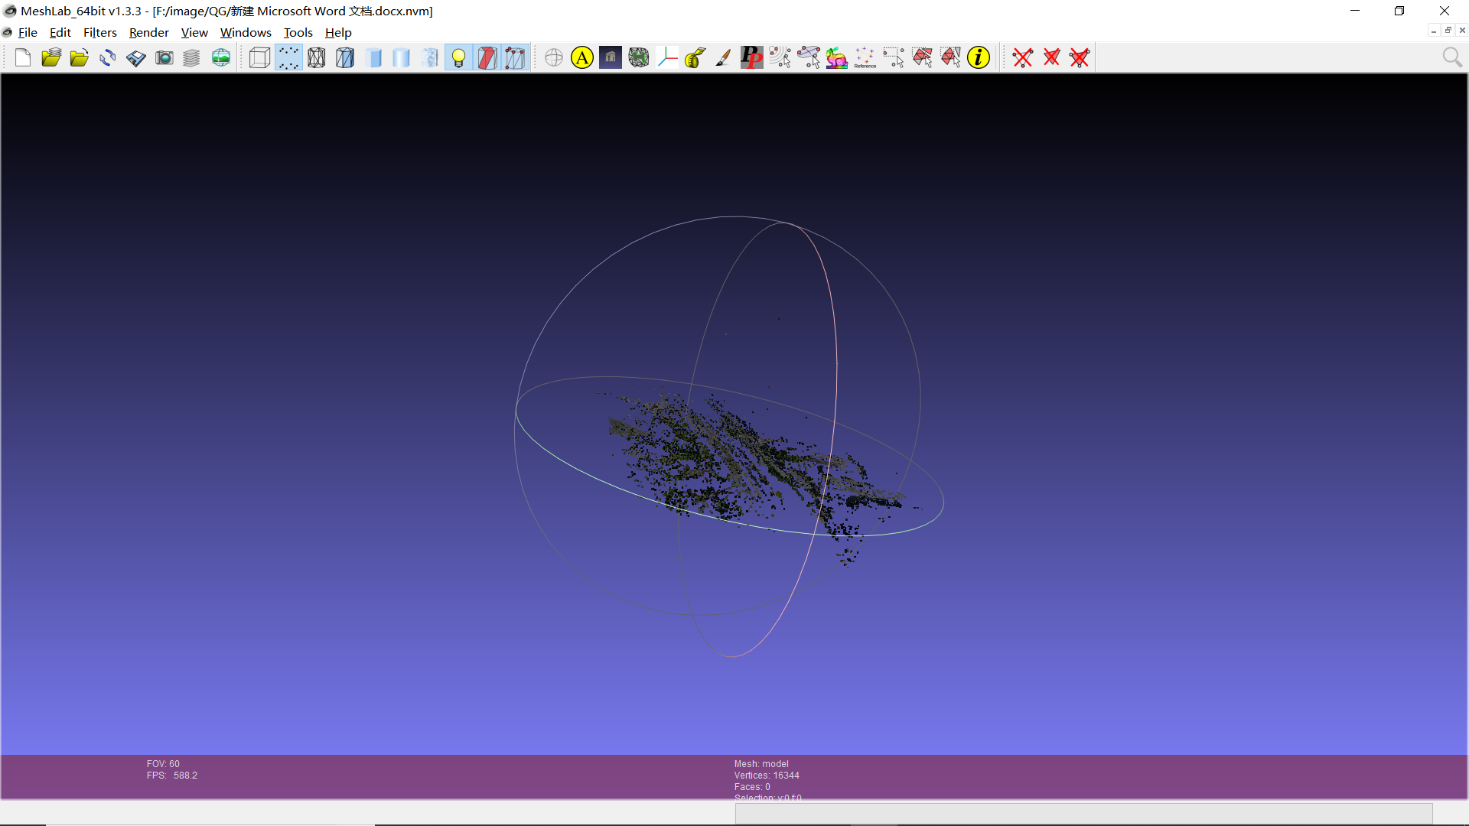The image size is (1469, 826).
Task: Toggle Bounding Box render mode
Action: pos(260,57)
